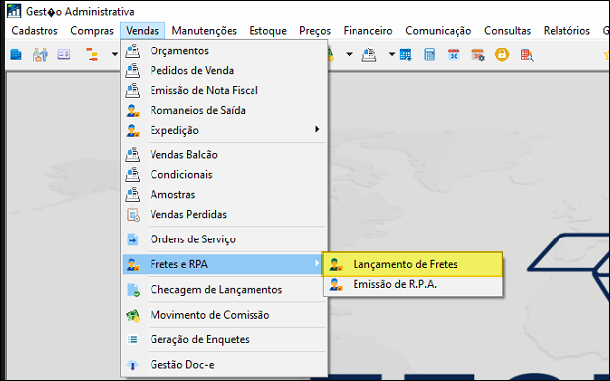
Task: Open Checagem de Lançamentos
Action: tap(224, 290)
